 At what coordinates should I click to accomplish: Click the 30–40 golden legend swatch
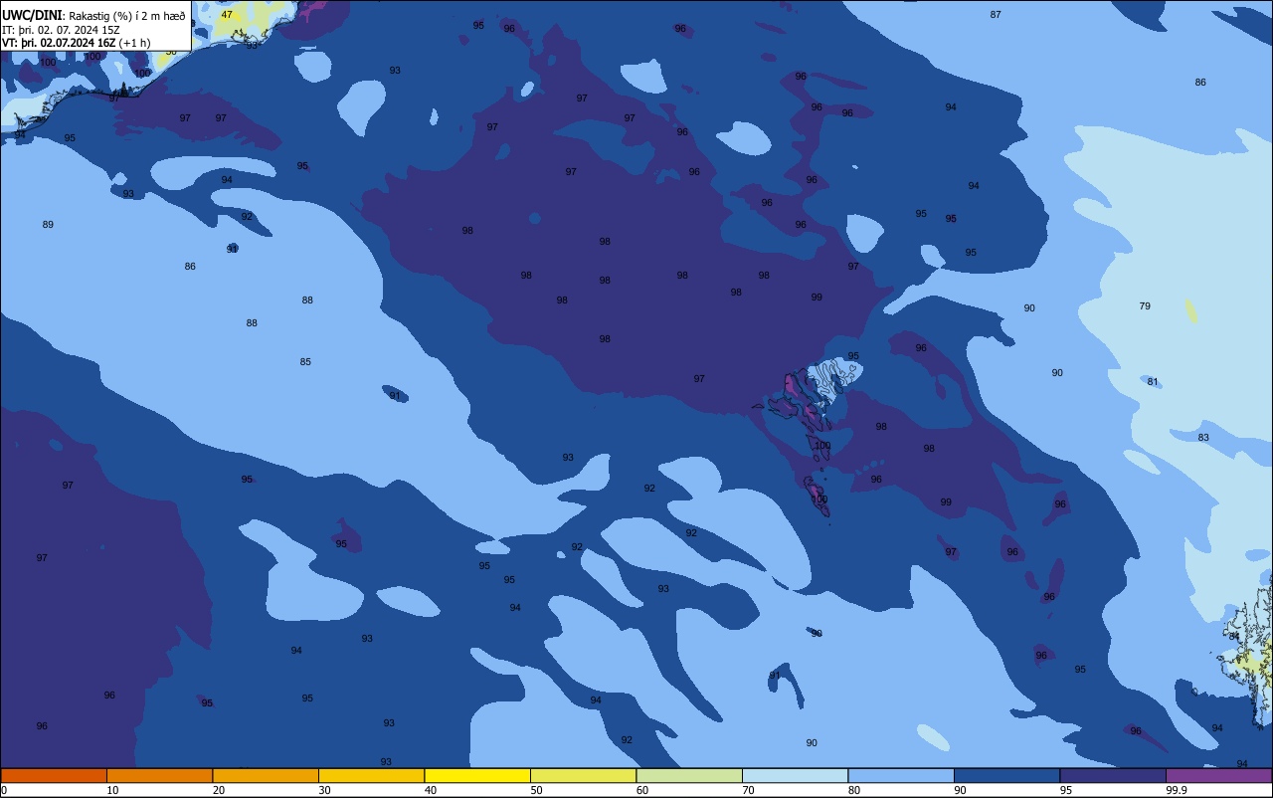(x=371, y=775)
